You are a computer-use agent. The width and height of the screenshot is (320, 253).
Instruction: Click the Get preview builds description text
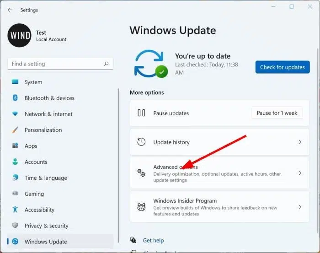coord(215,211)
